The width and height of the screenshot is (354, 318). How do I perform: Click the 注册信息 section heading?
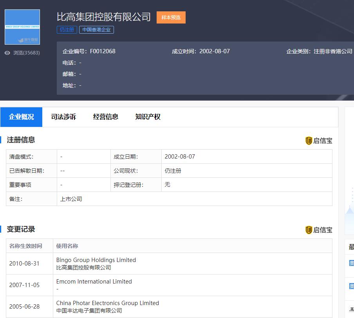tap(21, 140)
